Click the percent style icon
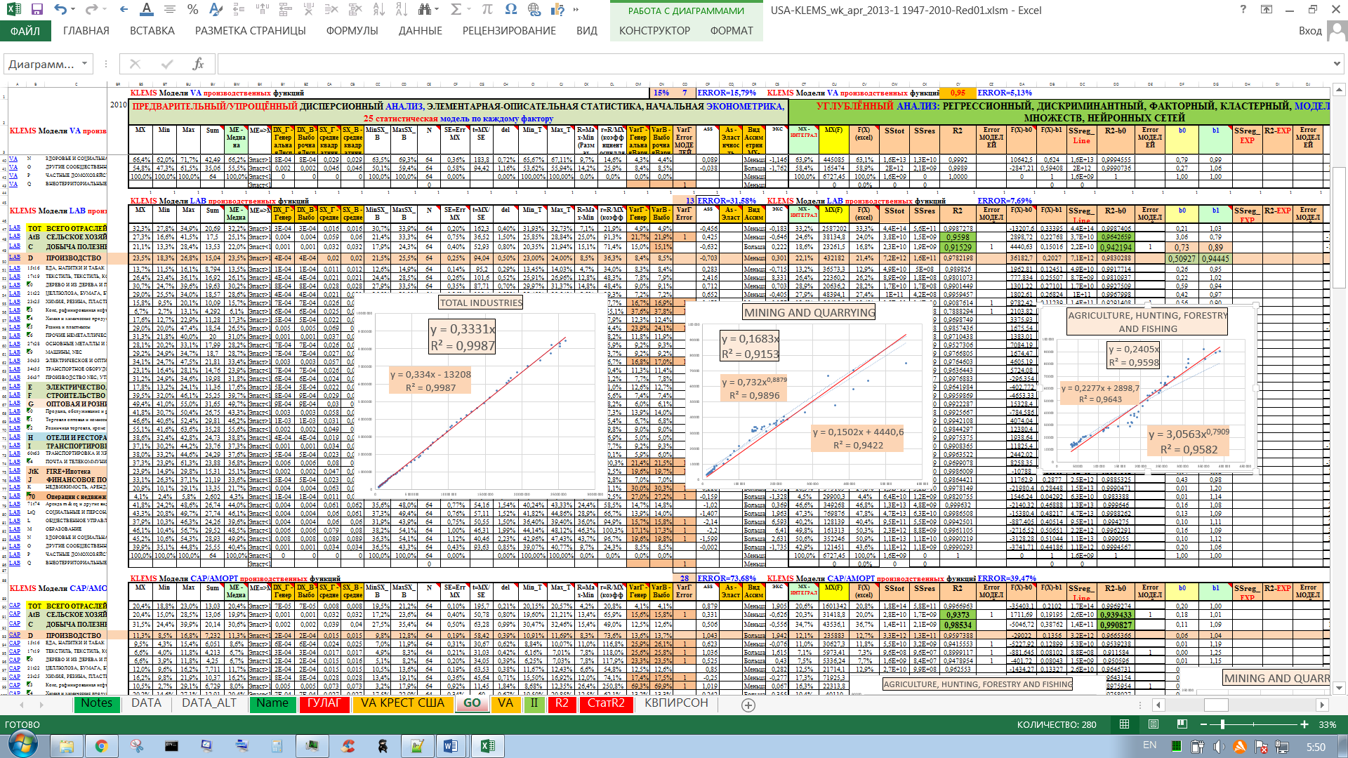The width and height of the screenshot is (1348, 758). 192,10
